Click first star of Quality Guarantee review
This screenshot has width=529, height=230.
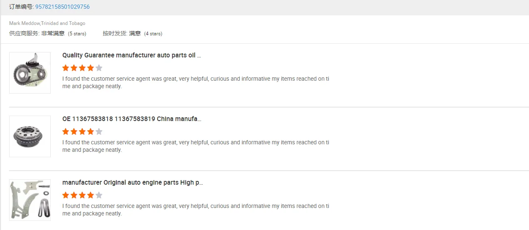coord(66,68)
